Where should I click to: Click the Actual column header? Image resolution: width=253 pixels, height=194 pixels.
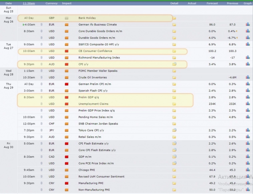[x=192, y=3]
